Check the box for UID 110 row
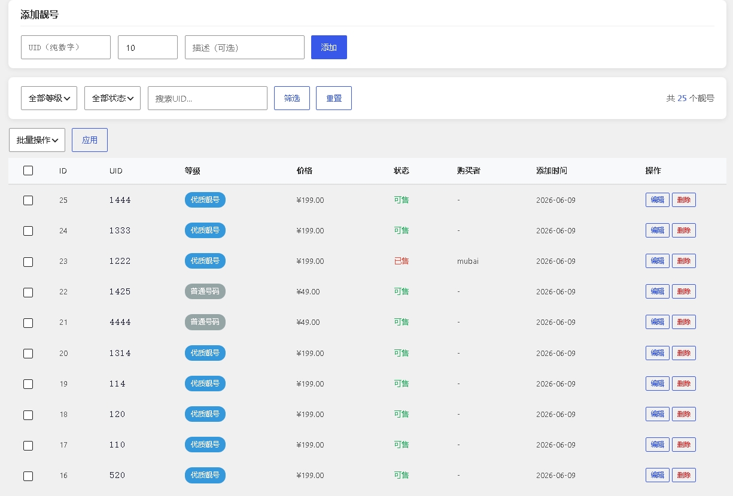Image resolution: width=733 pixels, height=496 pixels. click(28, 445)
